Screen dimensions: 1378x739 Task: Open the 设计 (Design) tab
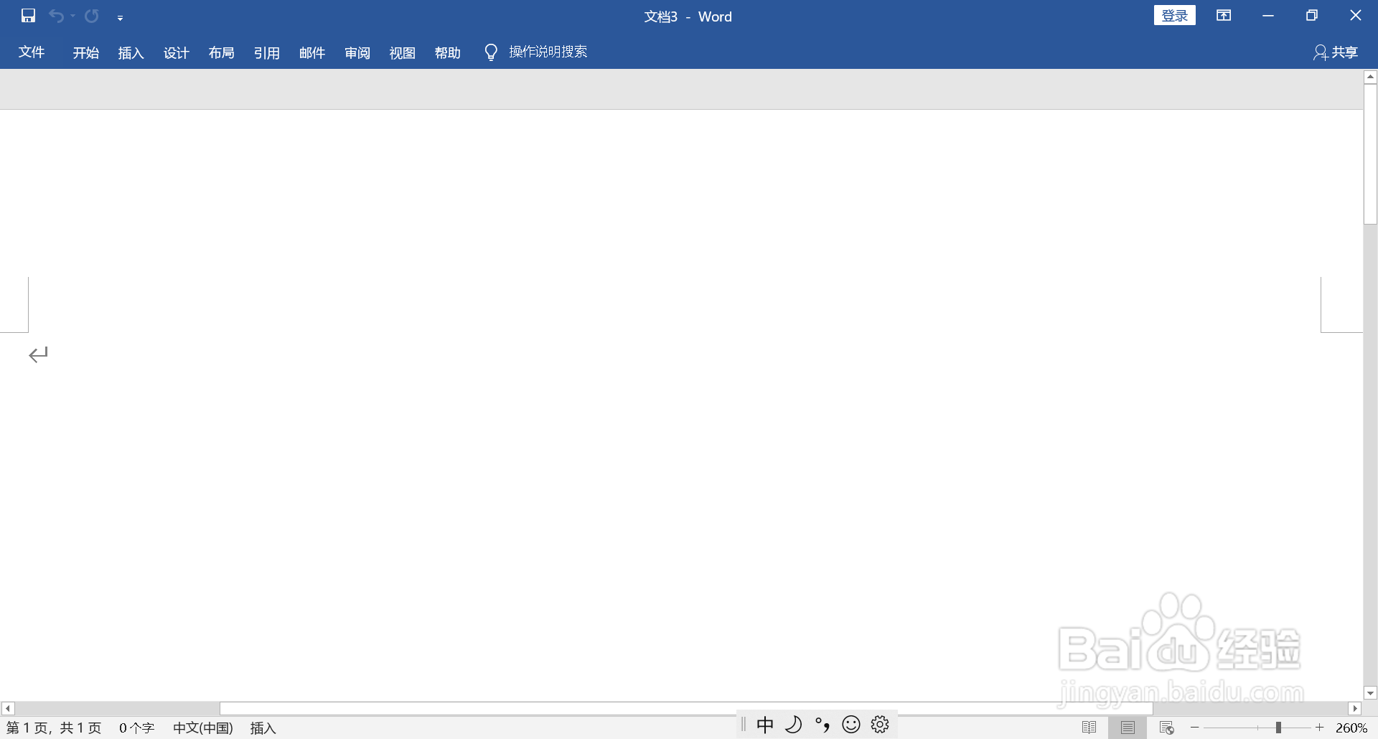[177, 52]
